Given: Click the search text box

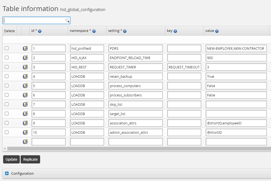Looking at the screenshot, I should point(34,20).
